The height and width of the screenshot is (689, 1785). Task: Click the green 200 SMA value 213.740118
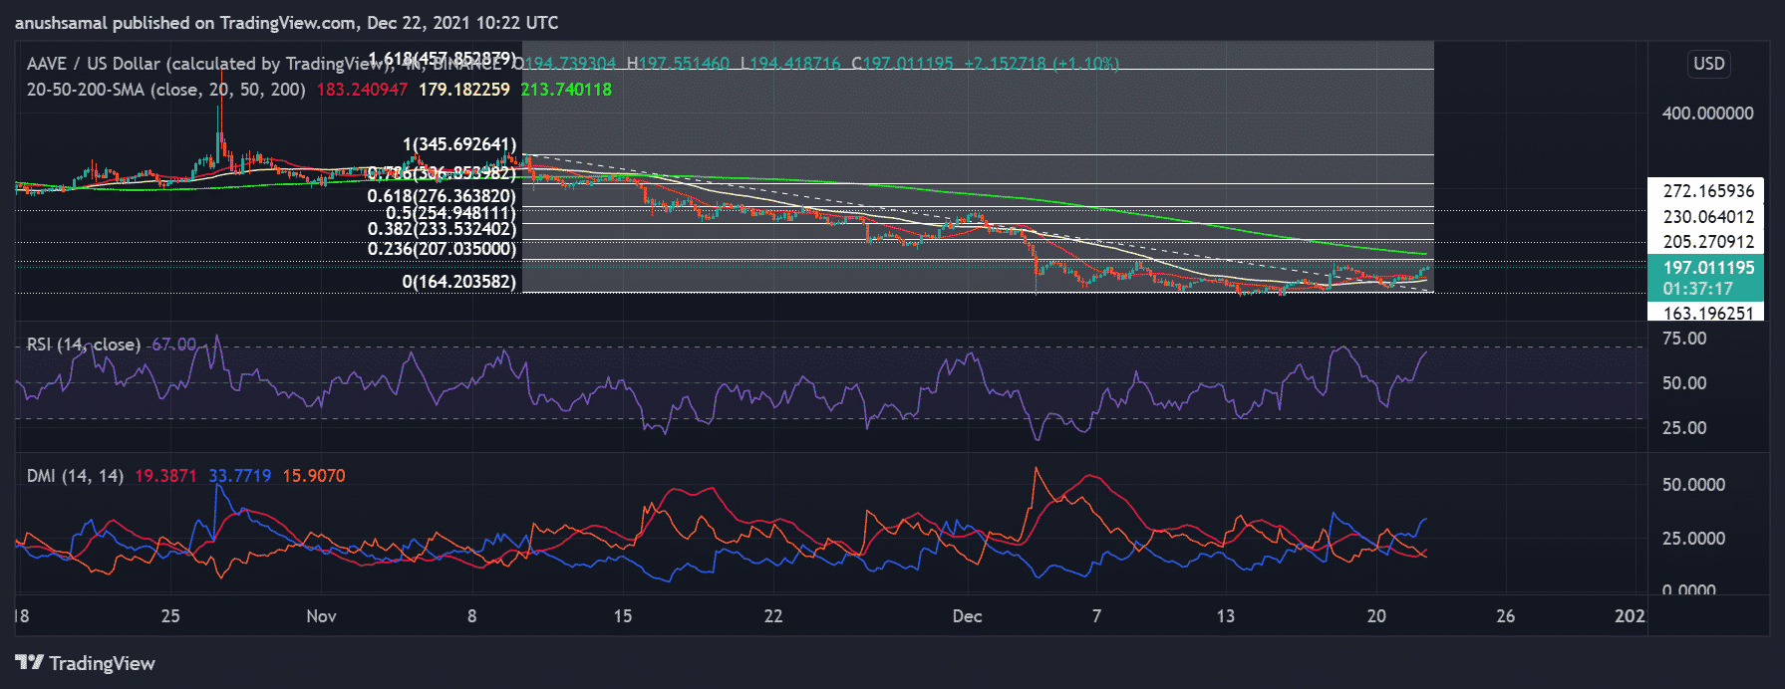pos(566,90)
